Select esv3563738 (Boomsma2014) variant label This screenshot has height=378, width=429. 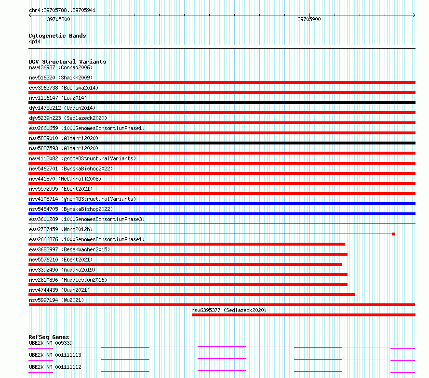64,88
